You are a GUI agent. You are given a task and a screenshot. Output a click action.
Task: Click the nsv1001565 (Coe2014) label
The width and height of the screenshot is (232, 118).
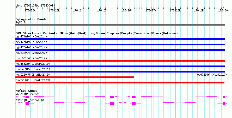click(x=31, y=58)
